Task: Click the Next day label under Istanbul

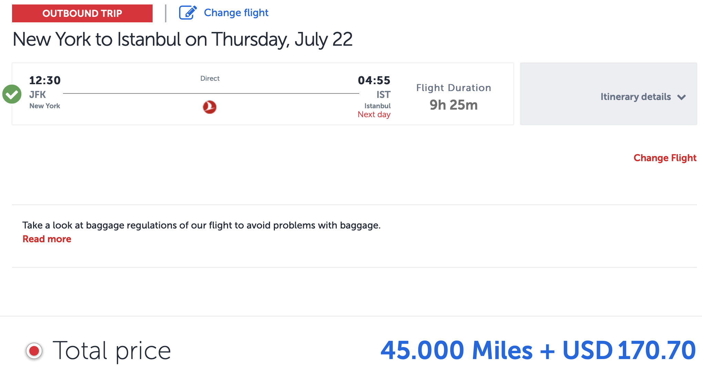Action: pos(374,114)
